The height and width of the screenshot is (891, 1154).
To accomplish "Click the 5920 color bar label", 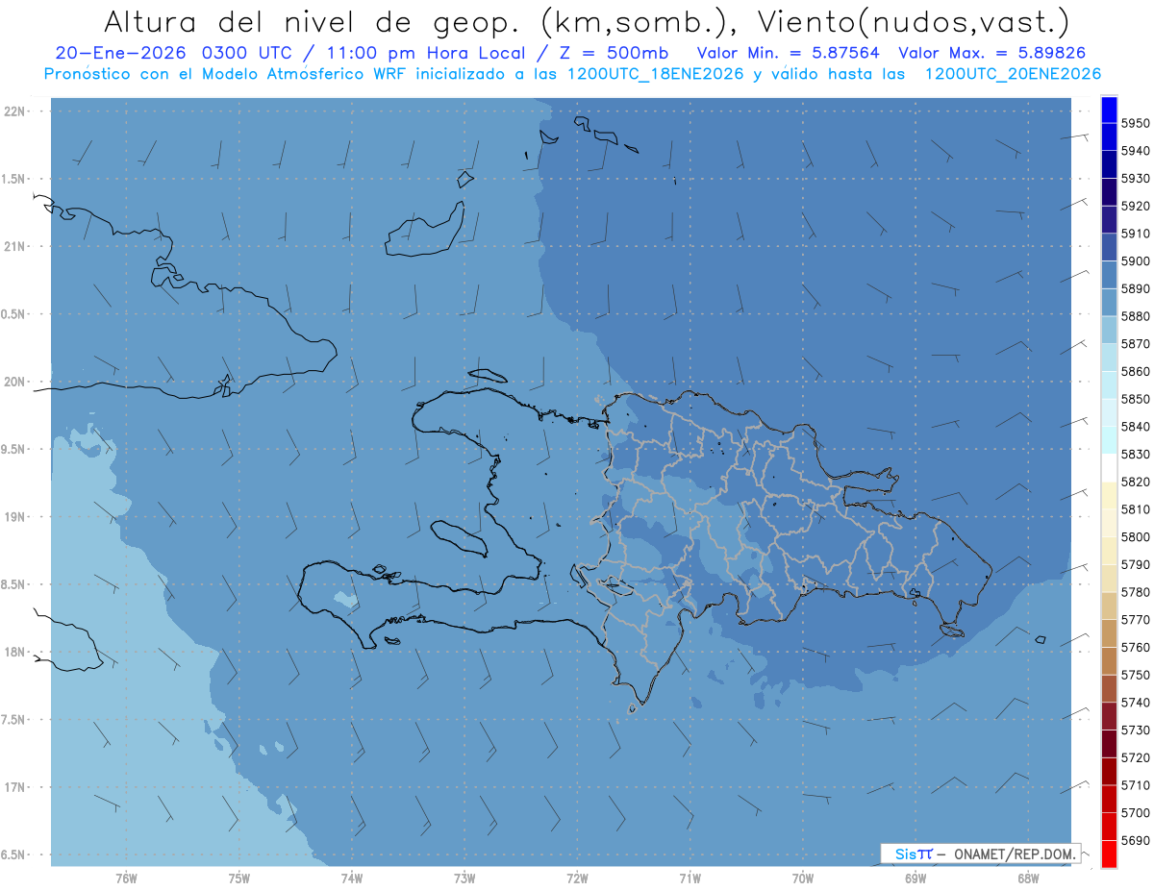I will 1136,206.
